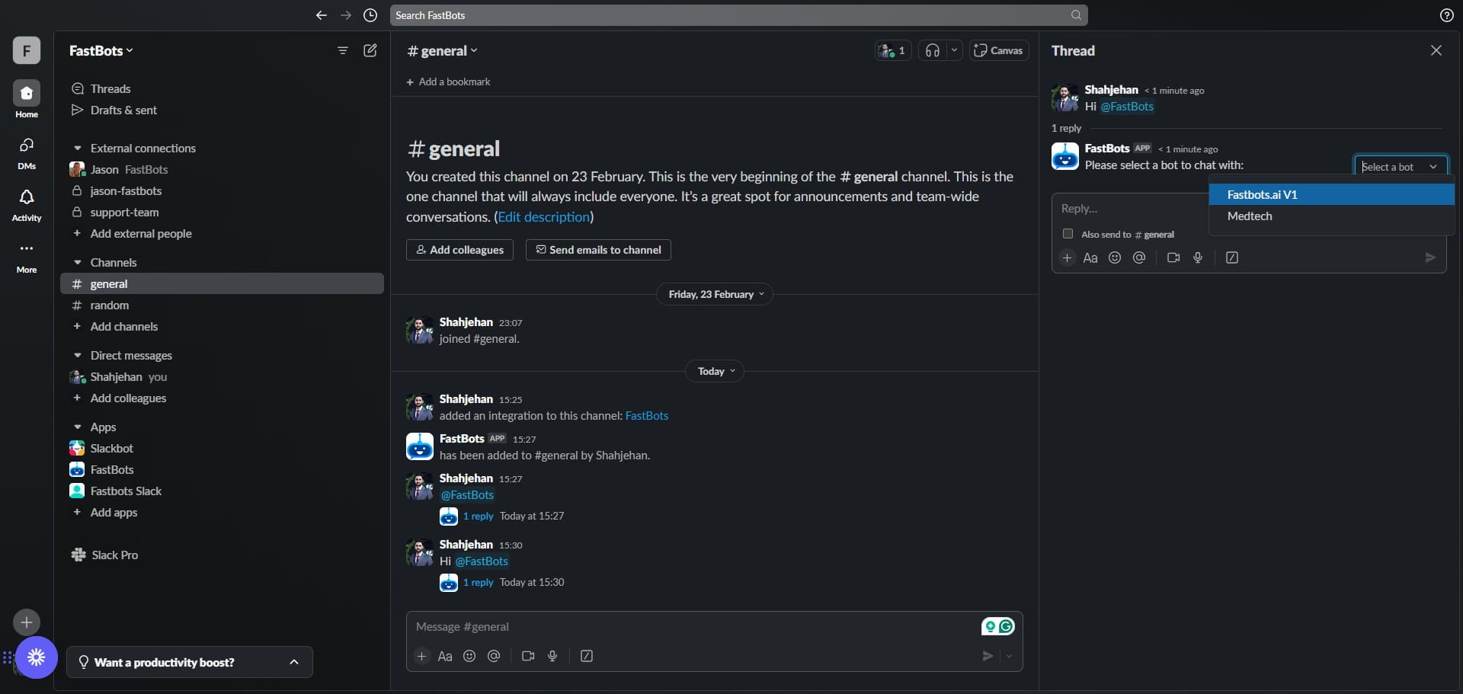
Task: Open the More sidebar menu
Action: [x=27, y=257]
